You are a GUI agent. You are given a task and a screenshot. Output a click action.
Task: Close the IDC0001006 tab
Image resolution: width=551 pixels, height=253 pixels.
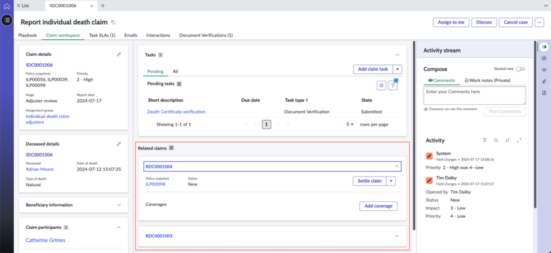point(92,6)
